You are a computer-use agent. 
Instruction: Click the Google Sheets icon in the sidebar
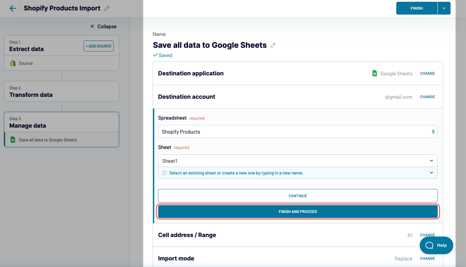coord(13,140)
